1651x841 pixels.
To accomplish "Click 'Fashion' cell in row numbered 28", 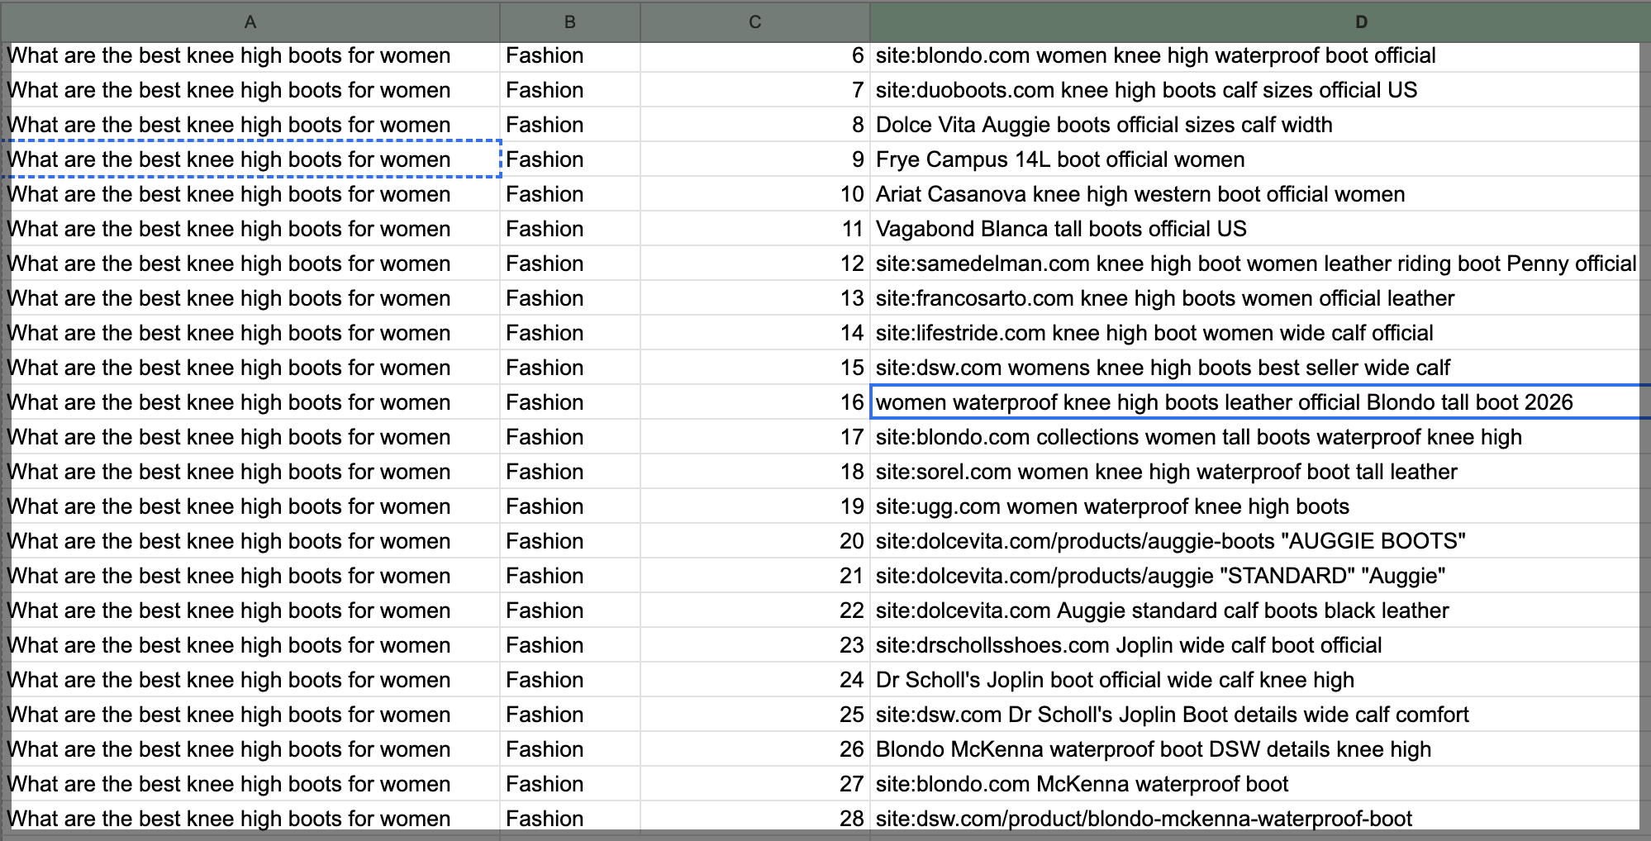I will (x=570, y=817).
